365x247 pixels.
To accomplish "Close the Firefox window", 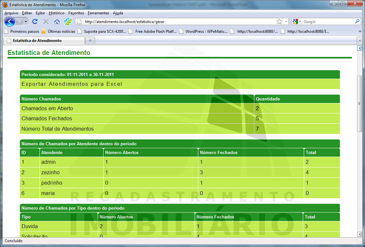I will pyautogui.click(x=355, y=4).
